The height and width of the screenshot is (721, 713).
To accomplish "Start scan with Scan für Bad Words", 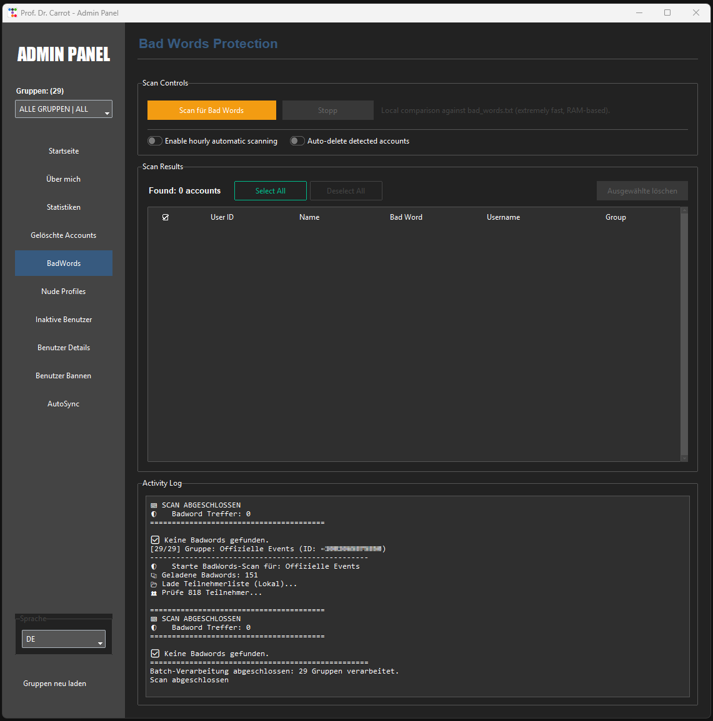I will pyautogui.click(x=212, y=110).
